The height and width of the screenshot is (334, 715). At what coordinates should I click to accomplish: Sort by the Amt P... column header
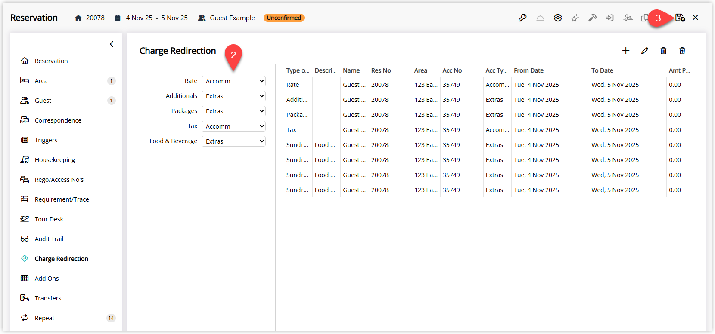pyautogui.click(x=680, y=70)
